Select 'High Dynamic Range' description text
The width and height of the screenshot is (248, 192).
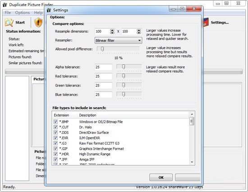95,154
